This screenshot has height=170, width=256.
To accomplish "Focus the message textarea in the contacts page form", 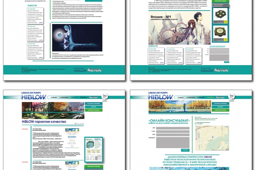I will (173, 142).
